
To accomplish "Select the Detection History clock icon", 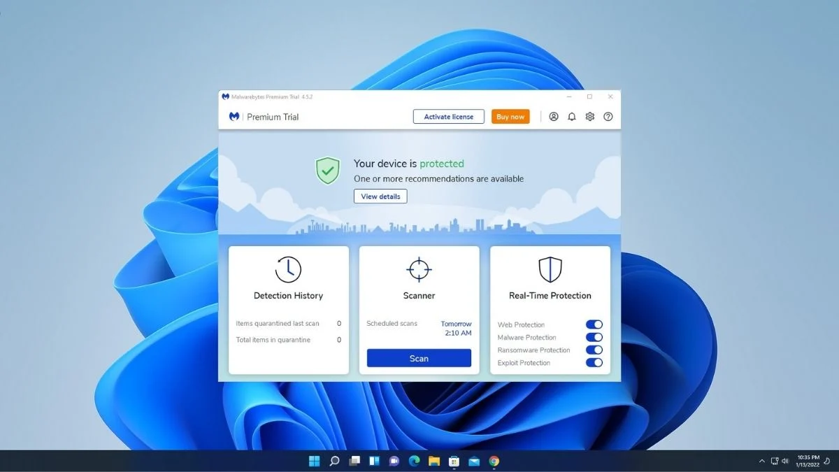I will (x=287, y=269).
